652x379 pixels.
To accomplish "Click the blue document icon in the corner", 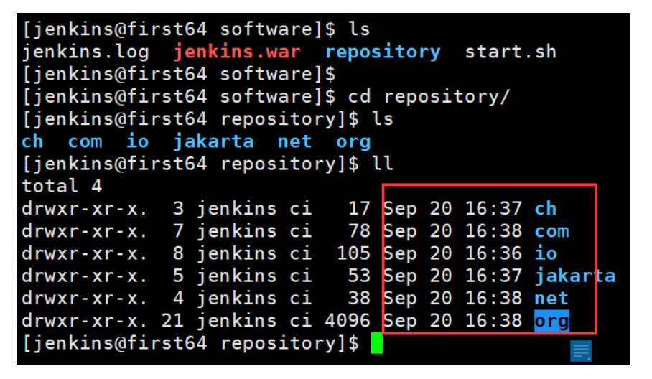I will tap(581, 351).
